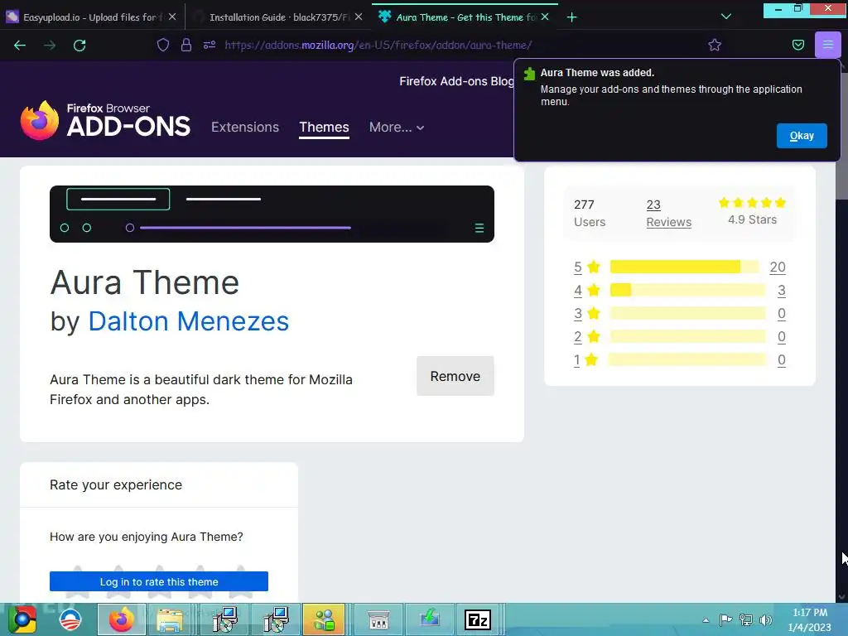
Task: Open Themes section
Action: (x=324, y=127)
